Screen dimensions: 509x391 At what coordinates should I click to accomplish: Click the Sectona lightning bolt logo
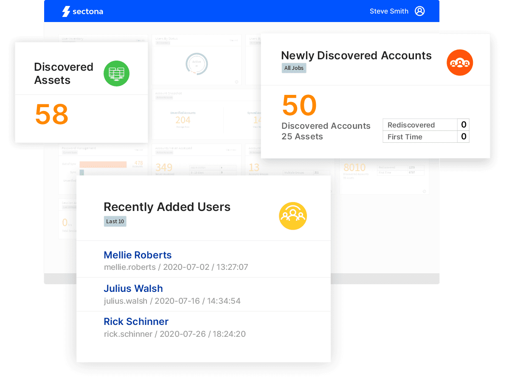66,11
